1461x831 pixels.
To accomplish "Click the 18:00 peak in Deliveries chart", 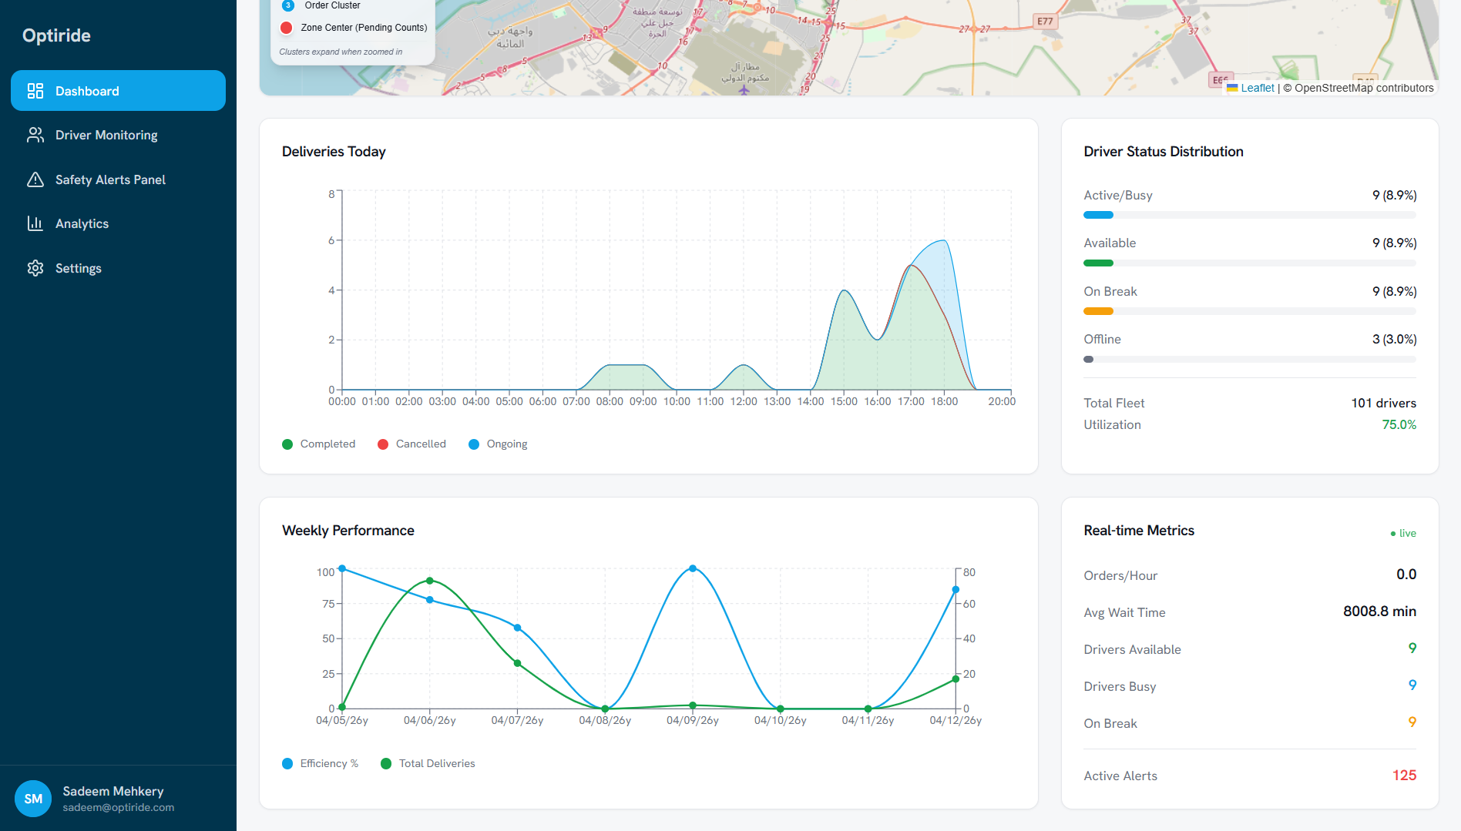I will (943, 241).
